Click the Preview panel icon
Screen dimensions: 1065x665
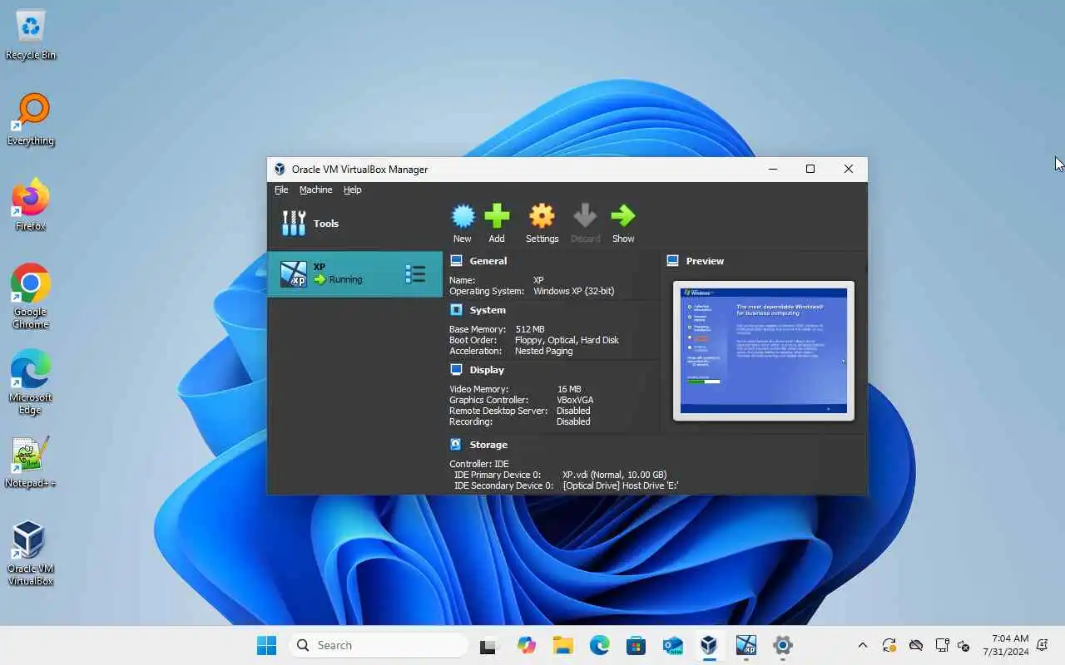[x=672, y=261]
